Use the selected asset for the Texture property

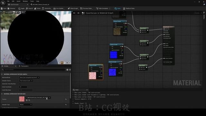click(x=27, y=100)
